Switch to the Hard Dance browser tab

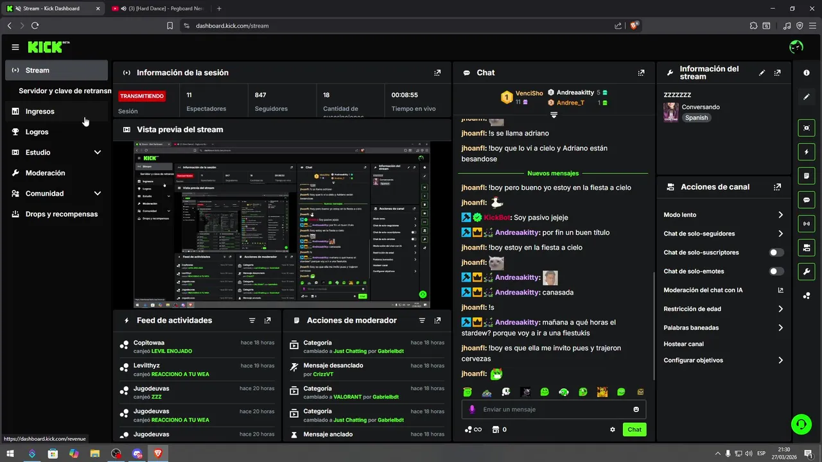(x=158, y=8)
